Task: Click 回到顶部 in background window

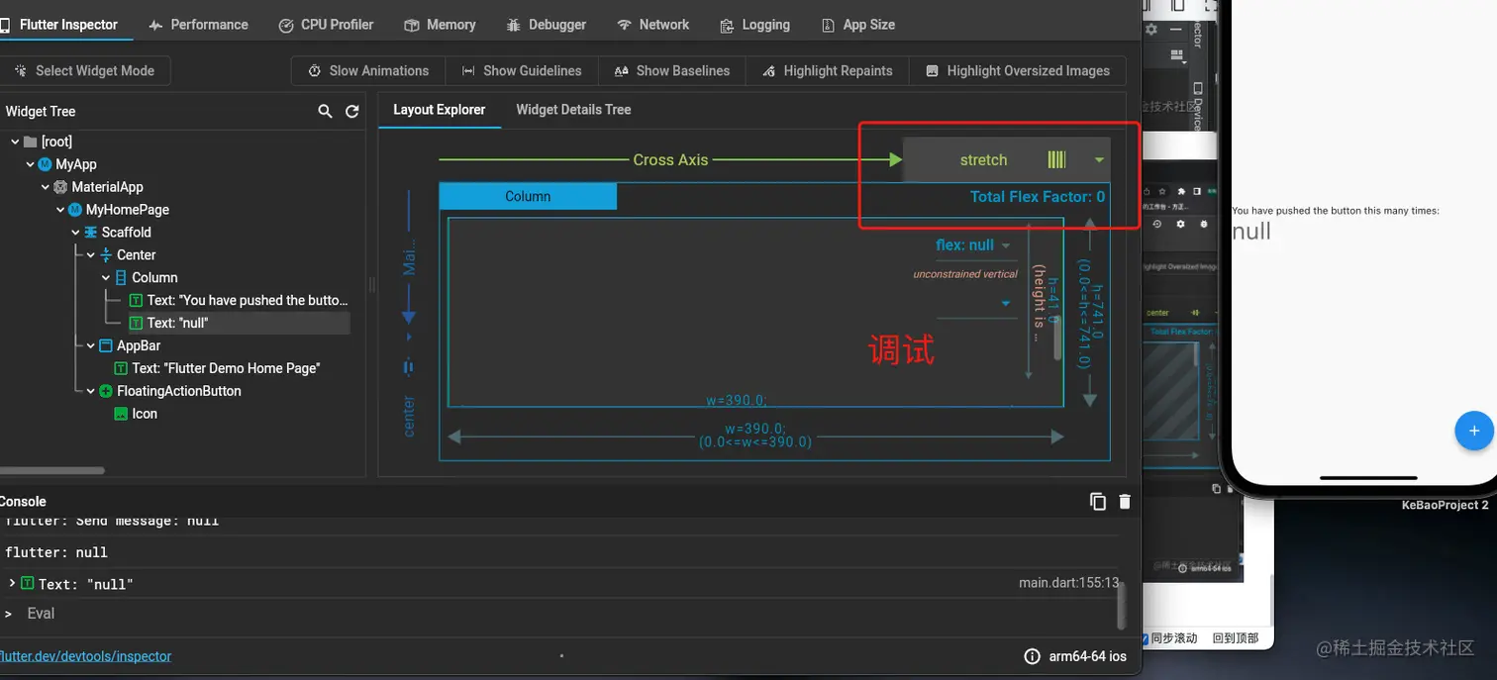Action: 1236,638
